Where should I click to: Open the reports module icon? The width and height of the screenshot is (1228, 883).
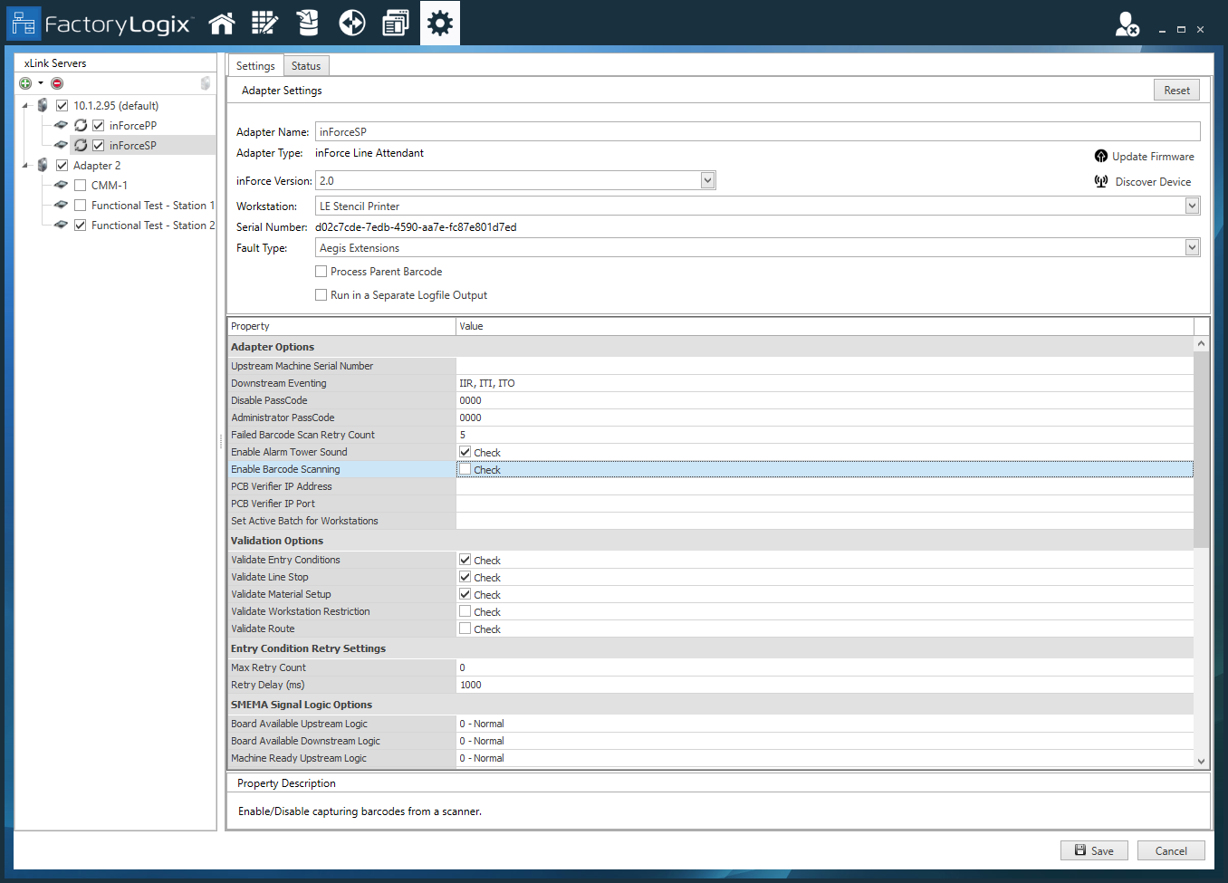tap(395, 23)
